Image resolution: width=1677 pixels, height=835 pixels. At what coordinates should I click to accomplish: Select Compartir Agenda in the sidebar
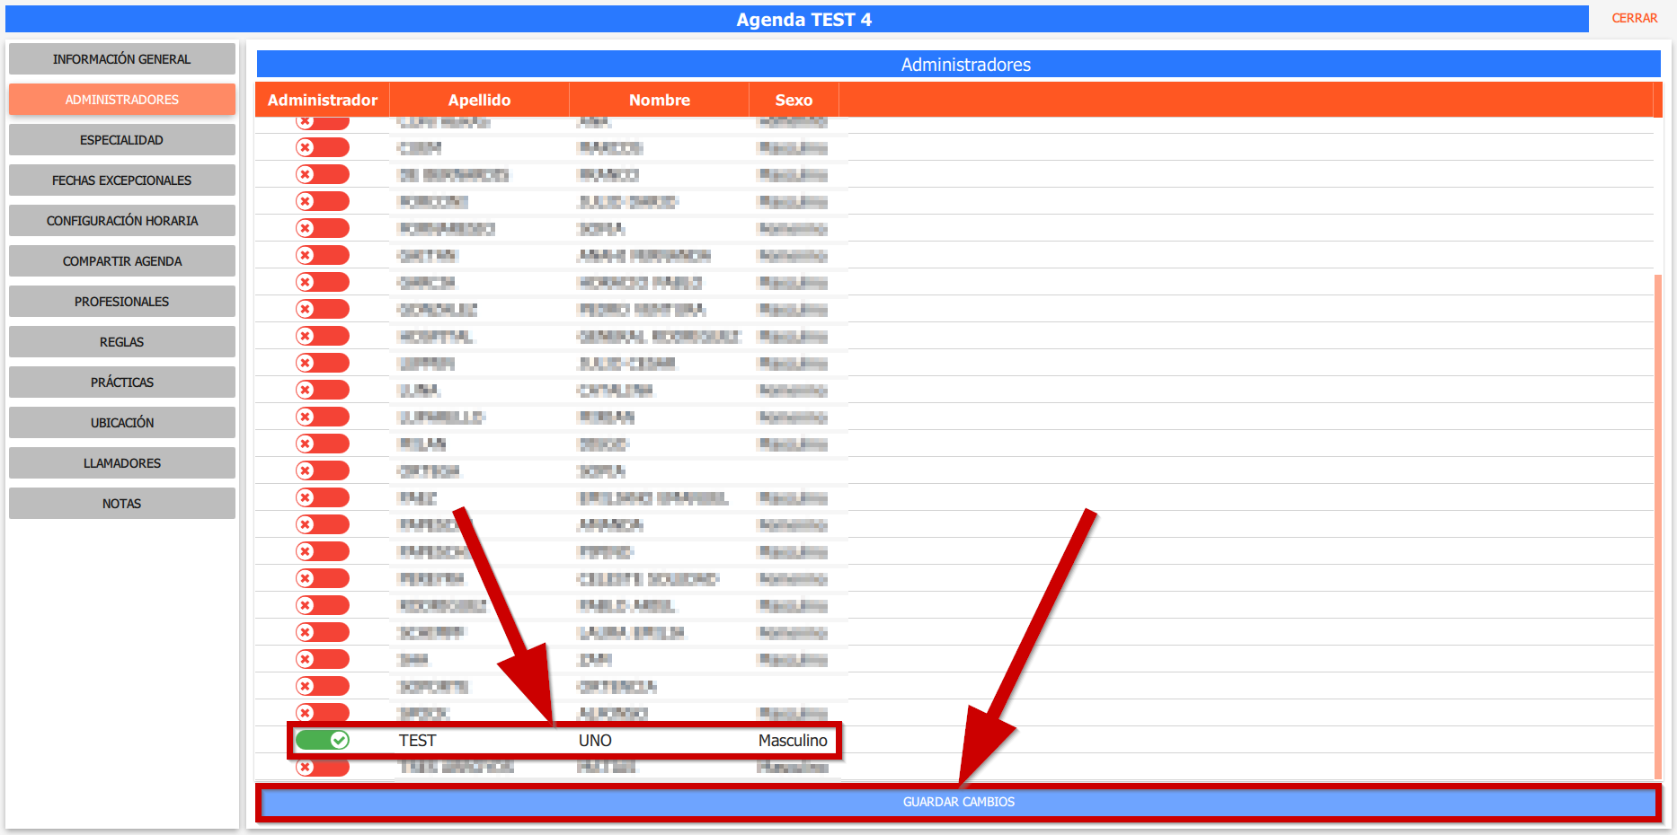[x=121, y=261]
